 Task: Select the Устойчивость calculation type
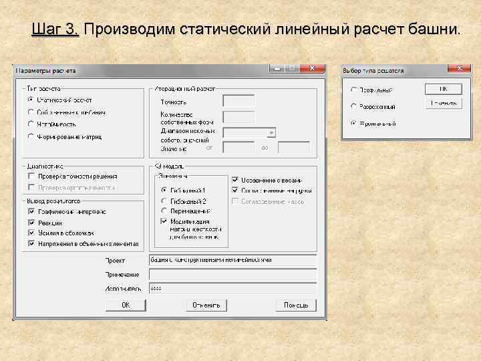(30, 124)
